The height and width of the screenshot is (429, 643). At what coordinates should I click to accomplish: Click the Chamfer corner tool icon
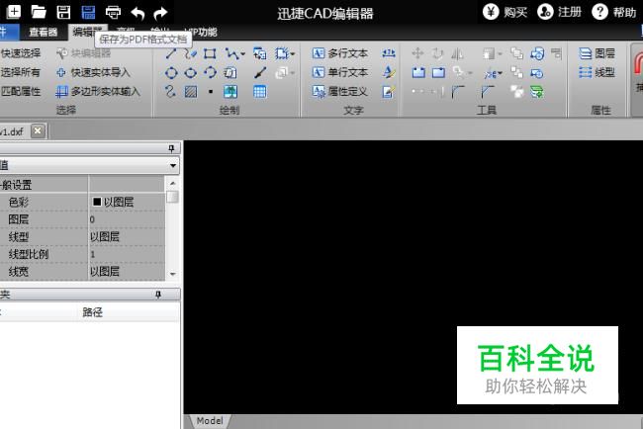point(487,92)
